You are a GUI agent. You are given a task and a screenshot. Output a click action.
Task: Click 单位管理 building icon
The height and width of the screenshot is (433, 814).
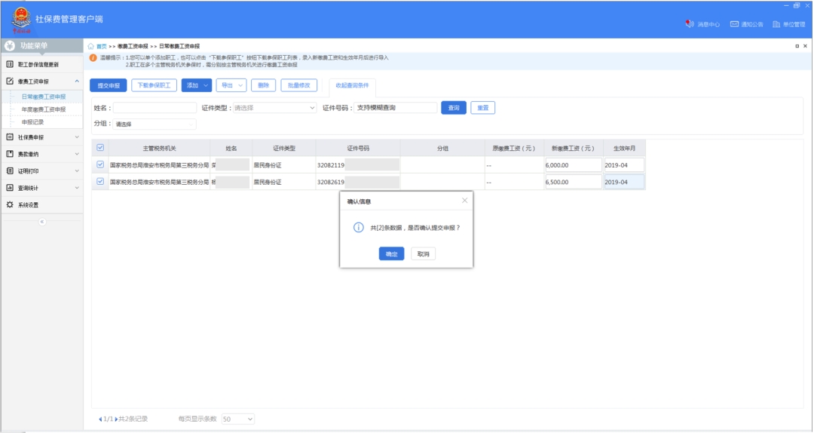pos(776,24)
